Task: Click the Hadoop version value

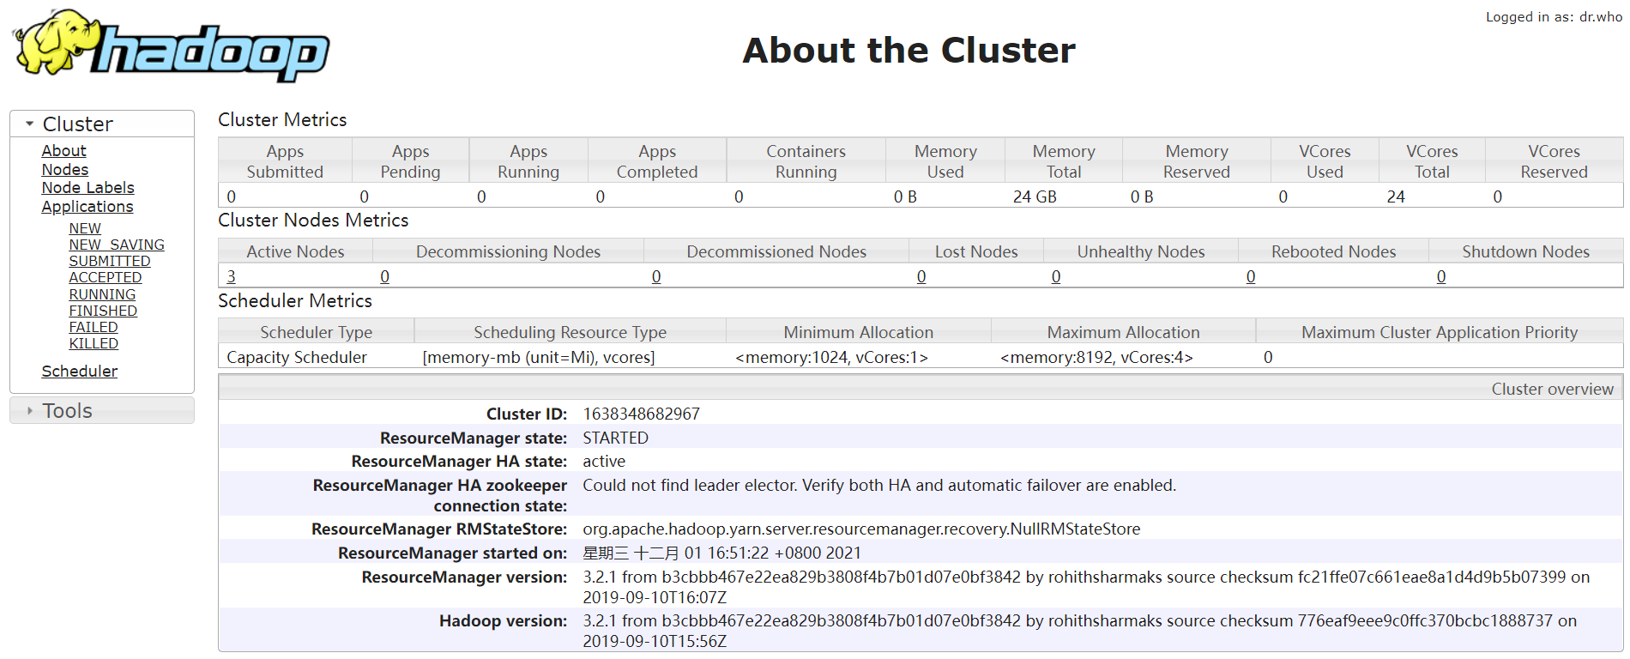Action: pyautogui.click(x=1080, y=631)
